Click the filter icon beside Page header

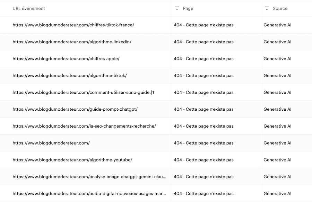click(x=177, y=8)
